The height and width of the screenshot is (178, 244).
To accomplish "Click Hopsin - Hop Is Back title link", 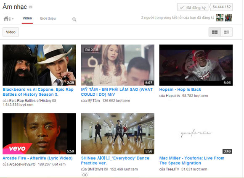I will pos(180,89).
